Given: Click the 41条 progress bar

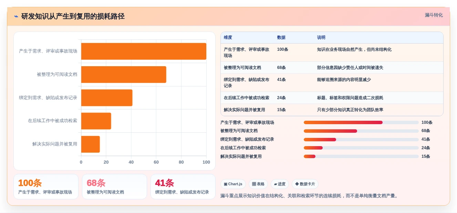Looking at the screenshot, I should (x=361, y=139).
